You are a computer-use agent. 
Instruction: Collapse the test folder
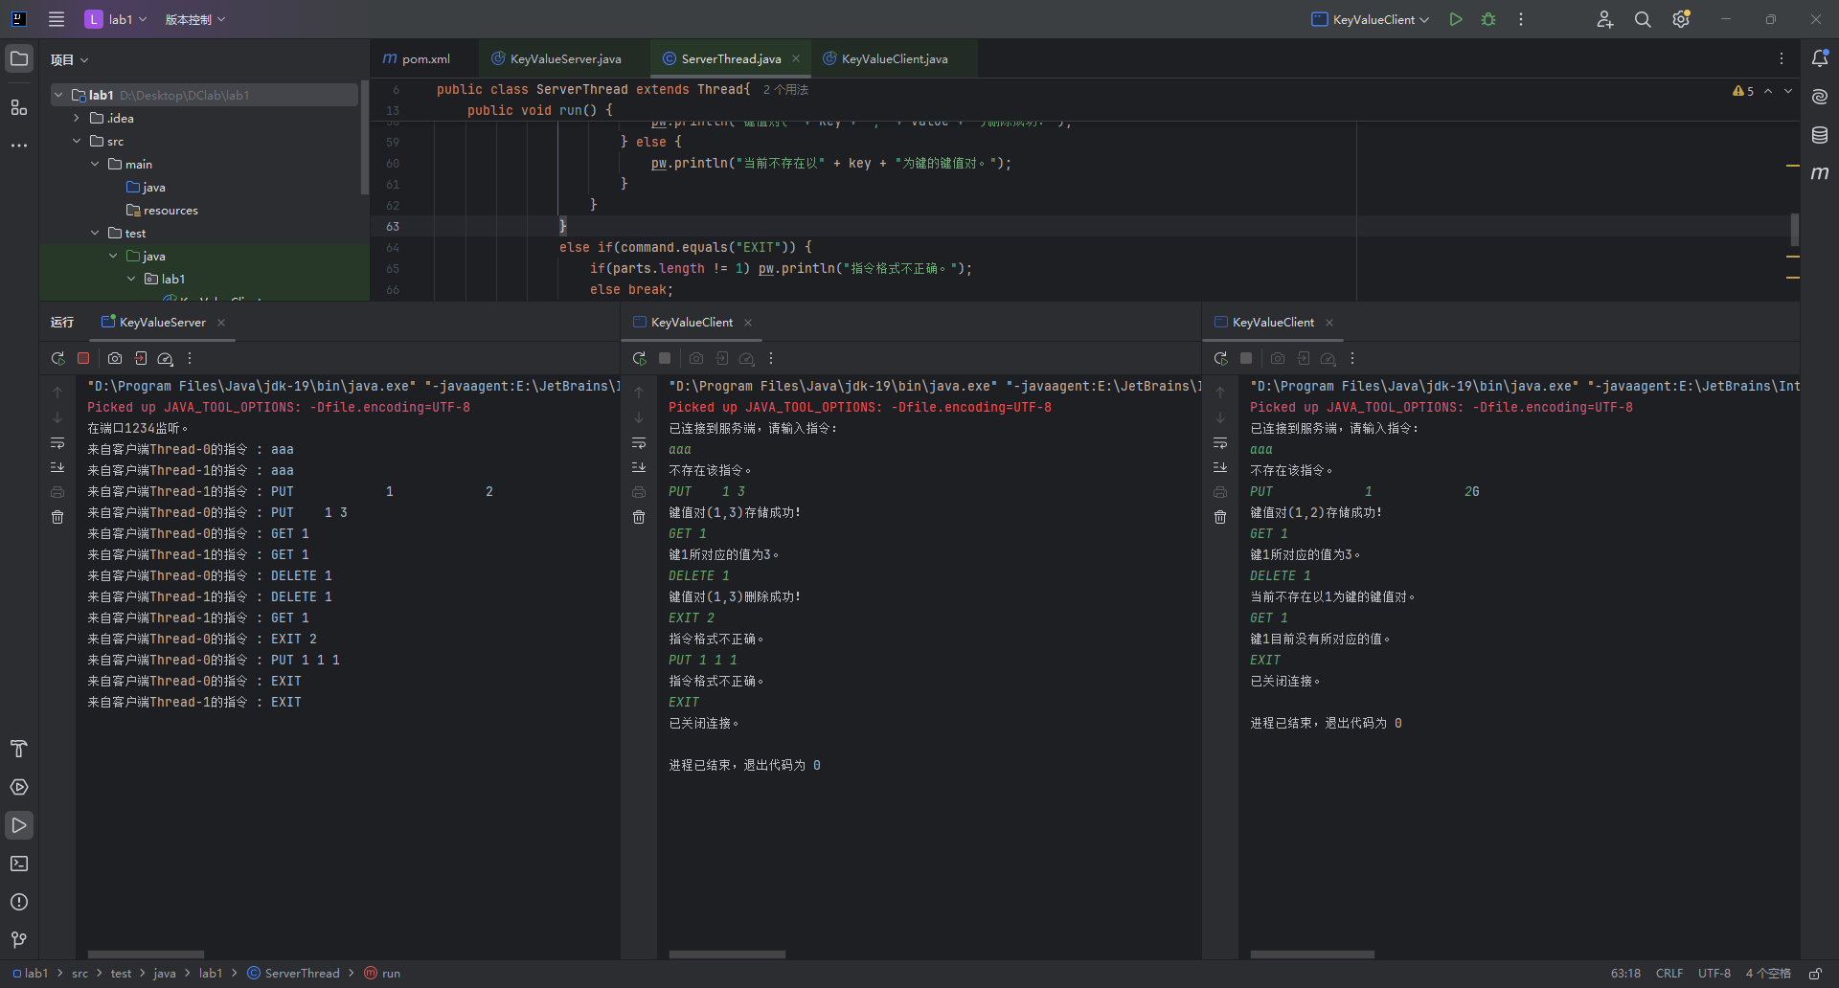95,233
